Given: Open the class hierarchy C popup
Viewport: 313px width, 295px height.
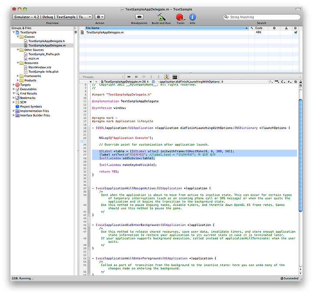Looking at the screenshot, I should (283, 82).
